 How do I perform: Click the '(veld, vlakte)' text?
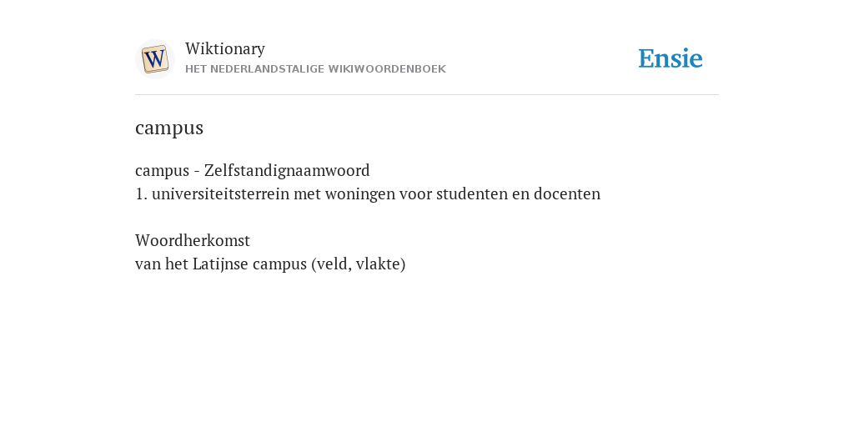tap(359, 264)
